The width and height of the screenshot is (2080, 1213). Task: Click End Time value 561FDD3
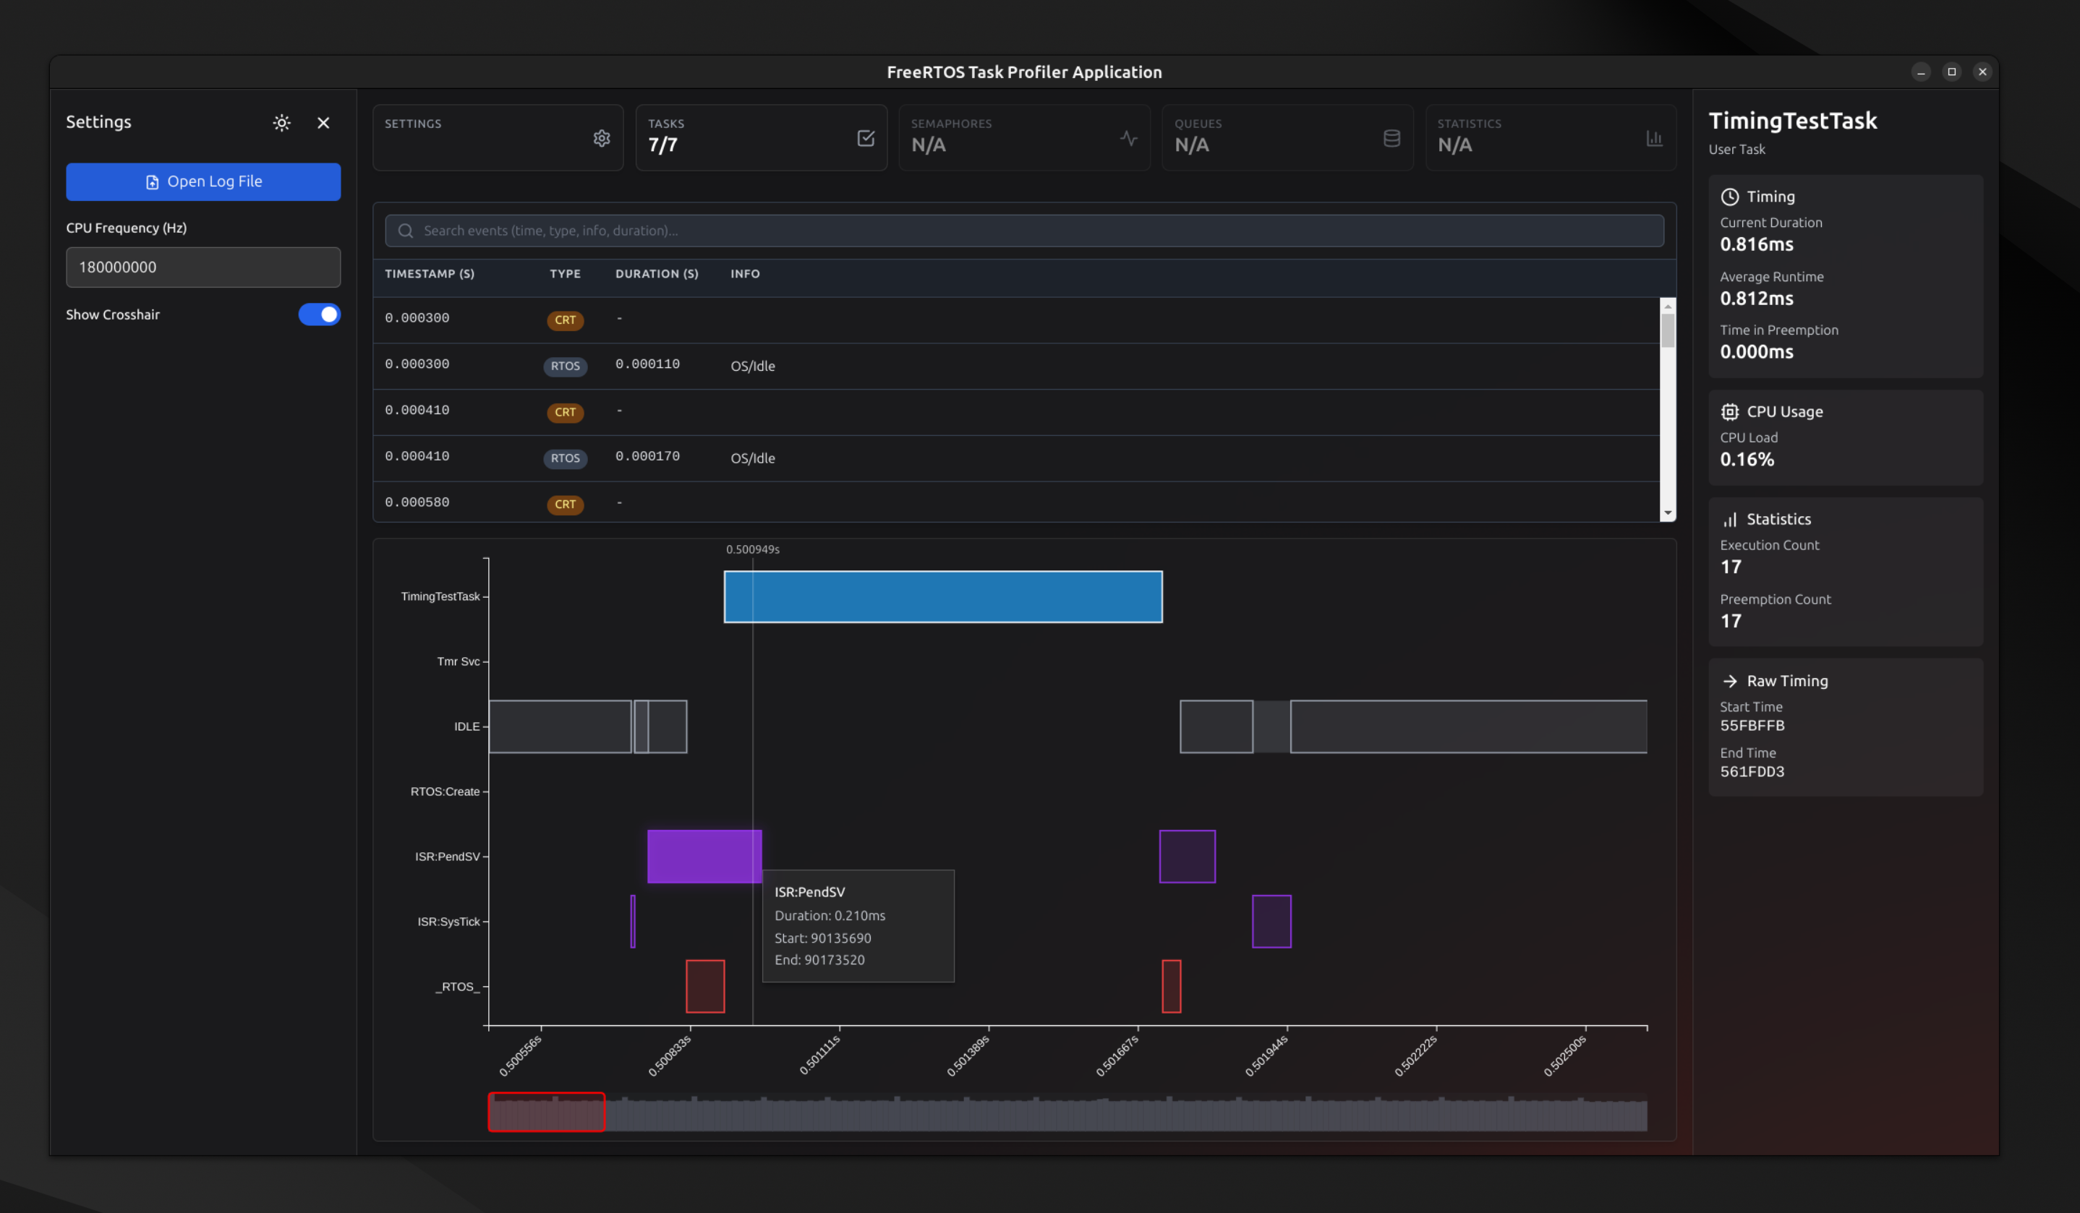pyautogui.click(x=1752, y=772)
